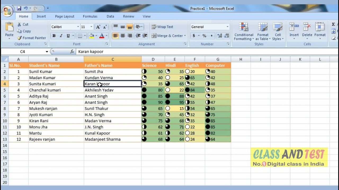339x190 pixels.
Task: Open the Format cells menu
Action: [x=320, y=32]
